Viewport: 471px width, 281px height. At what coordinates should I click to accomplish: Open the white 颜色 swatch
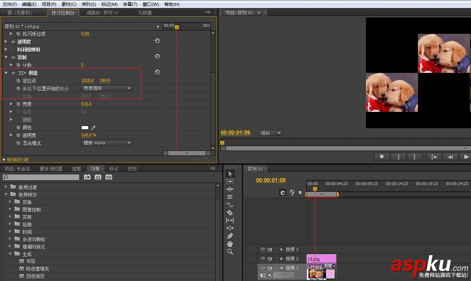(85, 128)
